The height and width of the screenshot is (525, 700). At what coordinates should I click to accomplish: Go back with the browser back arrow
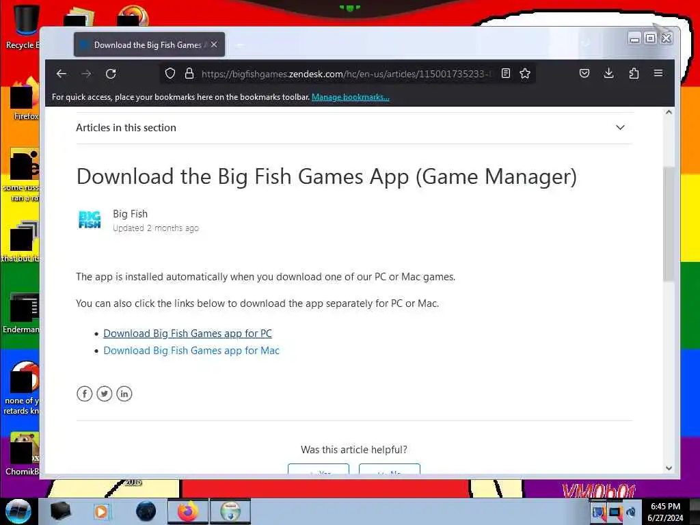coord(62,74)
